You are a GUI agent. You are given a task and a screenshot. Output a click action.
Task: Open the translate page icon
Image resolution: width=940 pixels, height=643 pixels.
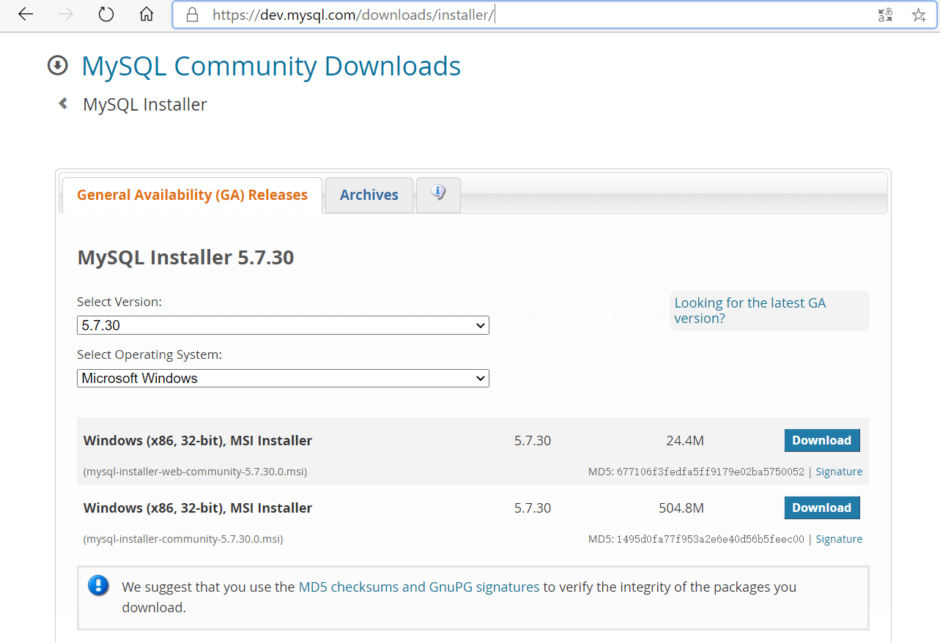pos(885,15)
